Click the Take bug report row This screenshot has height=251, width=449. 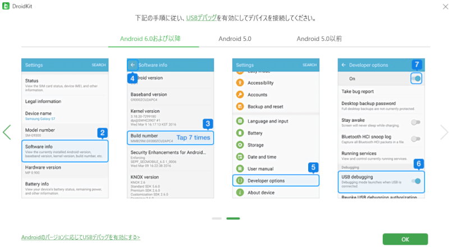click(381, 92)
